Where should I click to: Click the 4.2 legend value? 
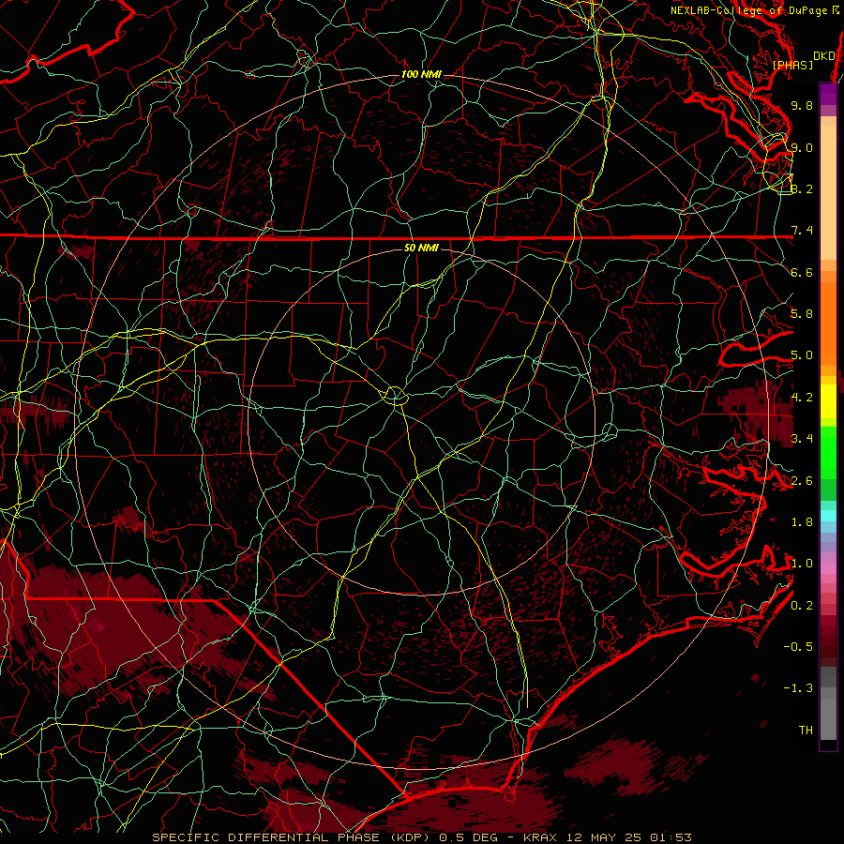pos(802,398)
